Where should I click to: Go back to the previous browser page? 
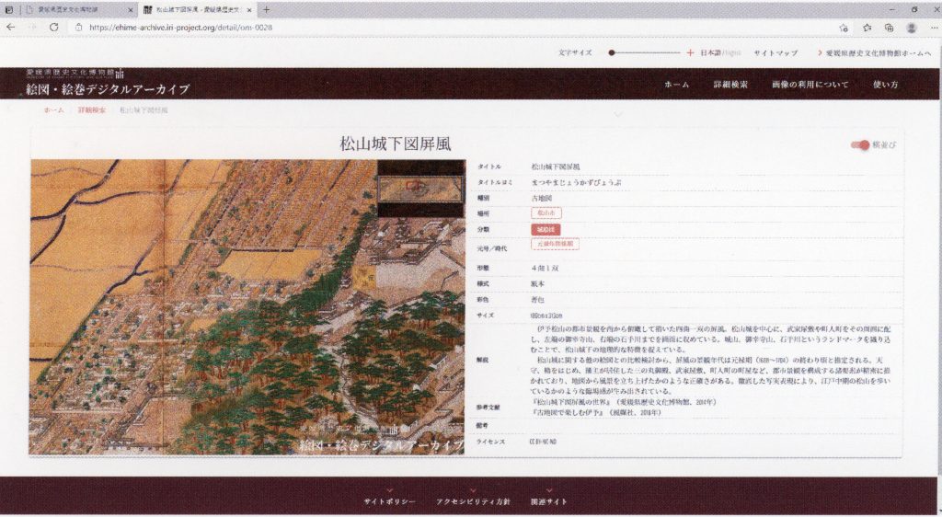tap(11, 28)
